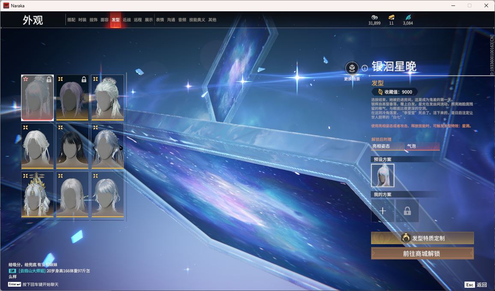Click the info icon beside 银洄星晚

coord(365,68)
